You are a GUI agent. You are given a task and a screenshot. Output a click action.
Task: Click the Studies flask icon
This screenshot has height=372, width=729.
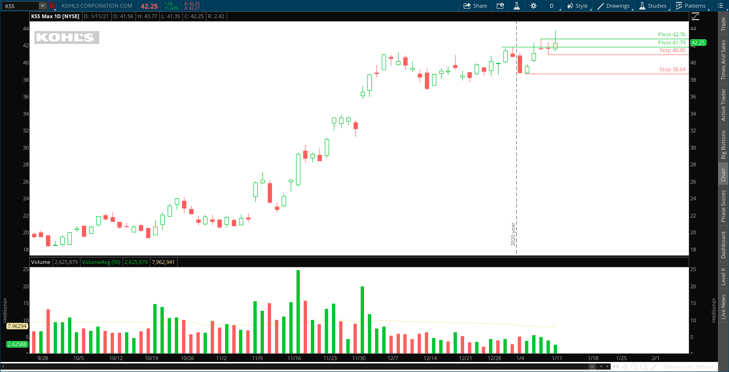(x=642, y=6)
